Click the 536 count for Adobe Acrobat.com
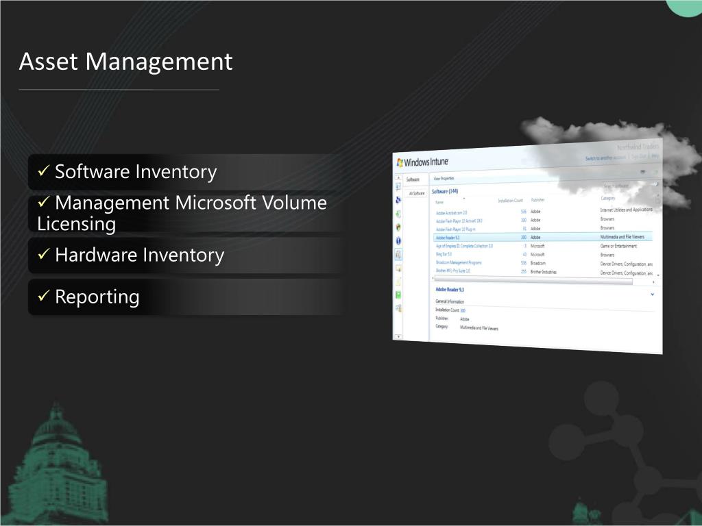Screen dimensions: 702x526 (523, 212)
